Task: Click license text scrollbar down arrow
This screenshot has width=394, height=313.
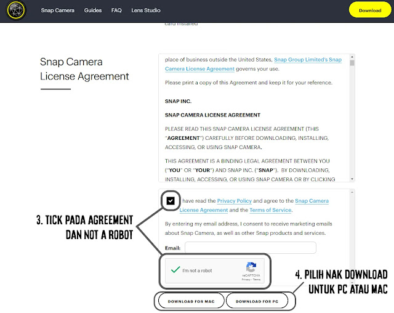Action: tap(352, 179)
